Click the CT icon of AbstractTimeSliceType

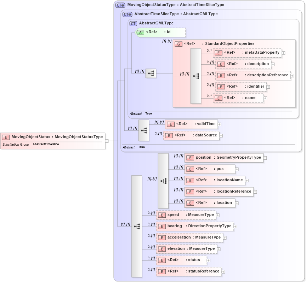pos(127,14)
